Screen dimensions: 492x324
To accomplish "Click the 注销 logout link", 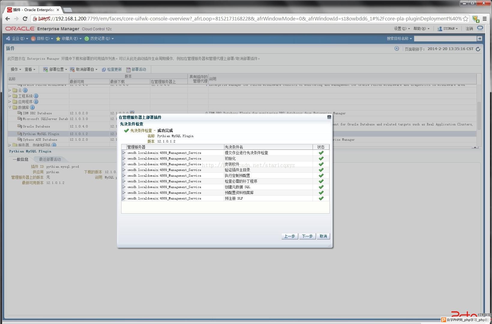I will (469, 29).
